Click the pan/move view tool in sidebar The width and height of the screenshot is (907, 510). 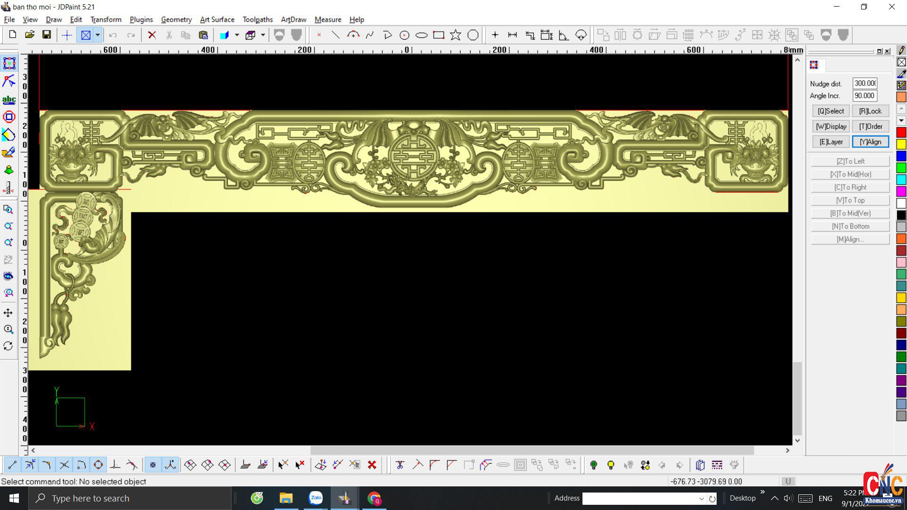(8, 313)
